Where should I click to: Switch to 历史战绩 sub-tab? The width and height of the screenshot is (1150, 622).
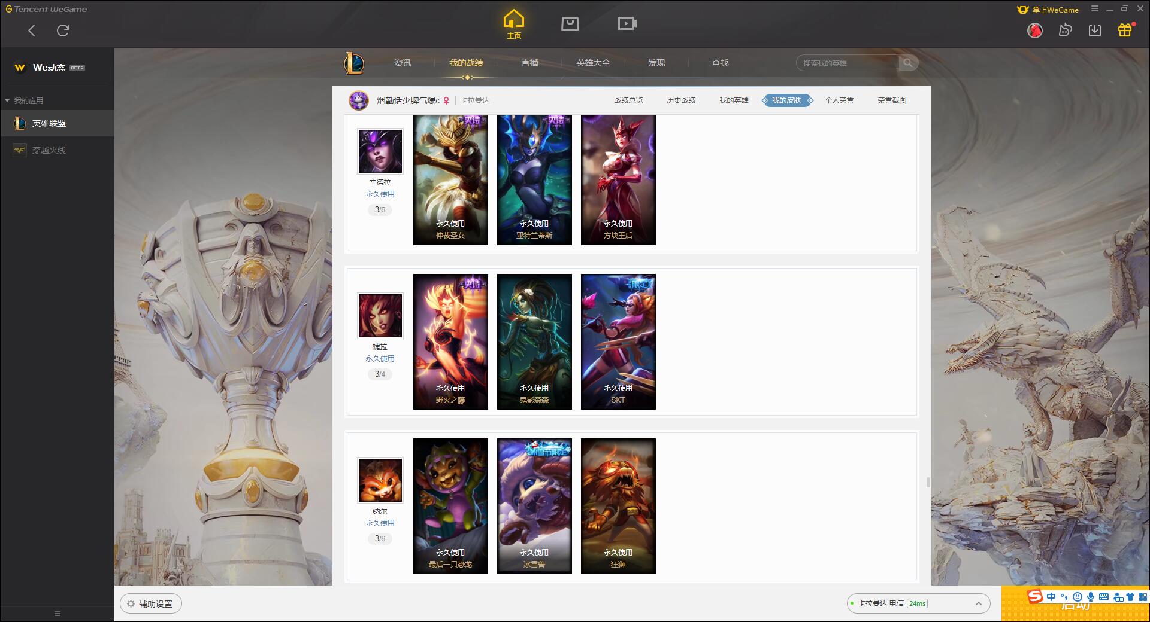[x=681, y=100]
